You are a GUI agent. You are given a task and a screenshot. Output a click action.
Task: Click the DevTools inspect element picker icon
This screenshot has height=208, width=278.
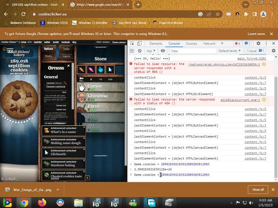pyautogui.click(x=132, y=44)
